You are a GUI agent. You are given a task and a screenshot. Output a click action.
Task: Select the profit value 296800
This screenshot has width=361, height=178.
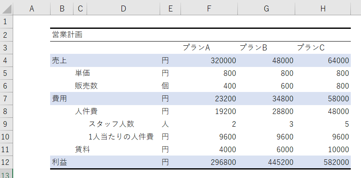point(223,162)
